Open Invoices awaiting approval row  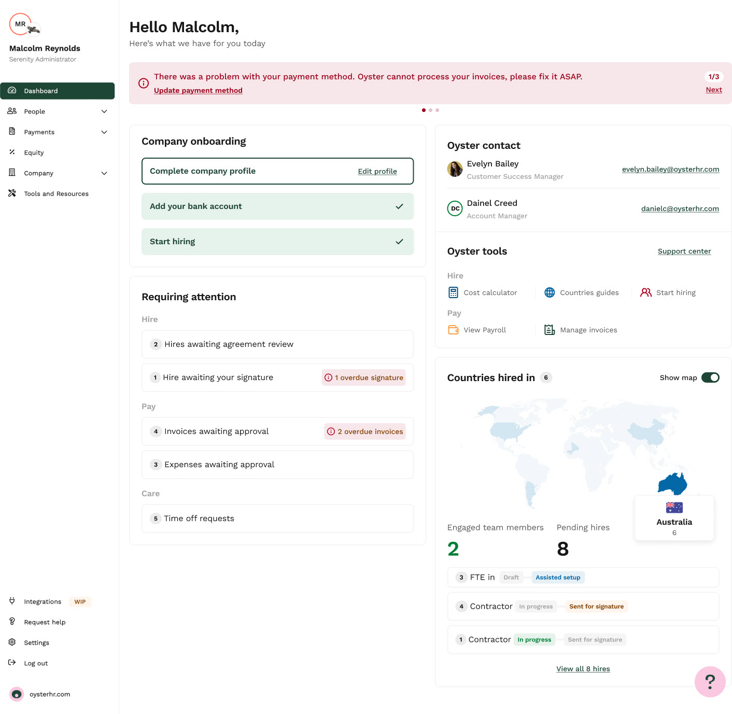pyautogui.click(x=277, y=431)
